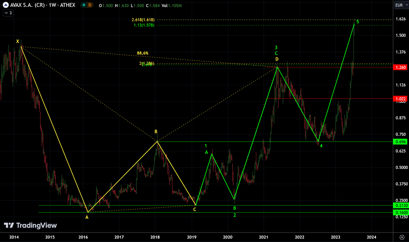Select the green wave 2 label
409x242 pixels.
coord(234,215)
